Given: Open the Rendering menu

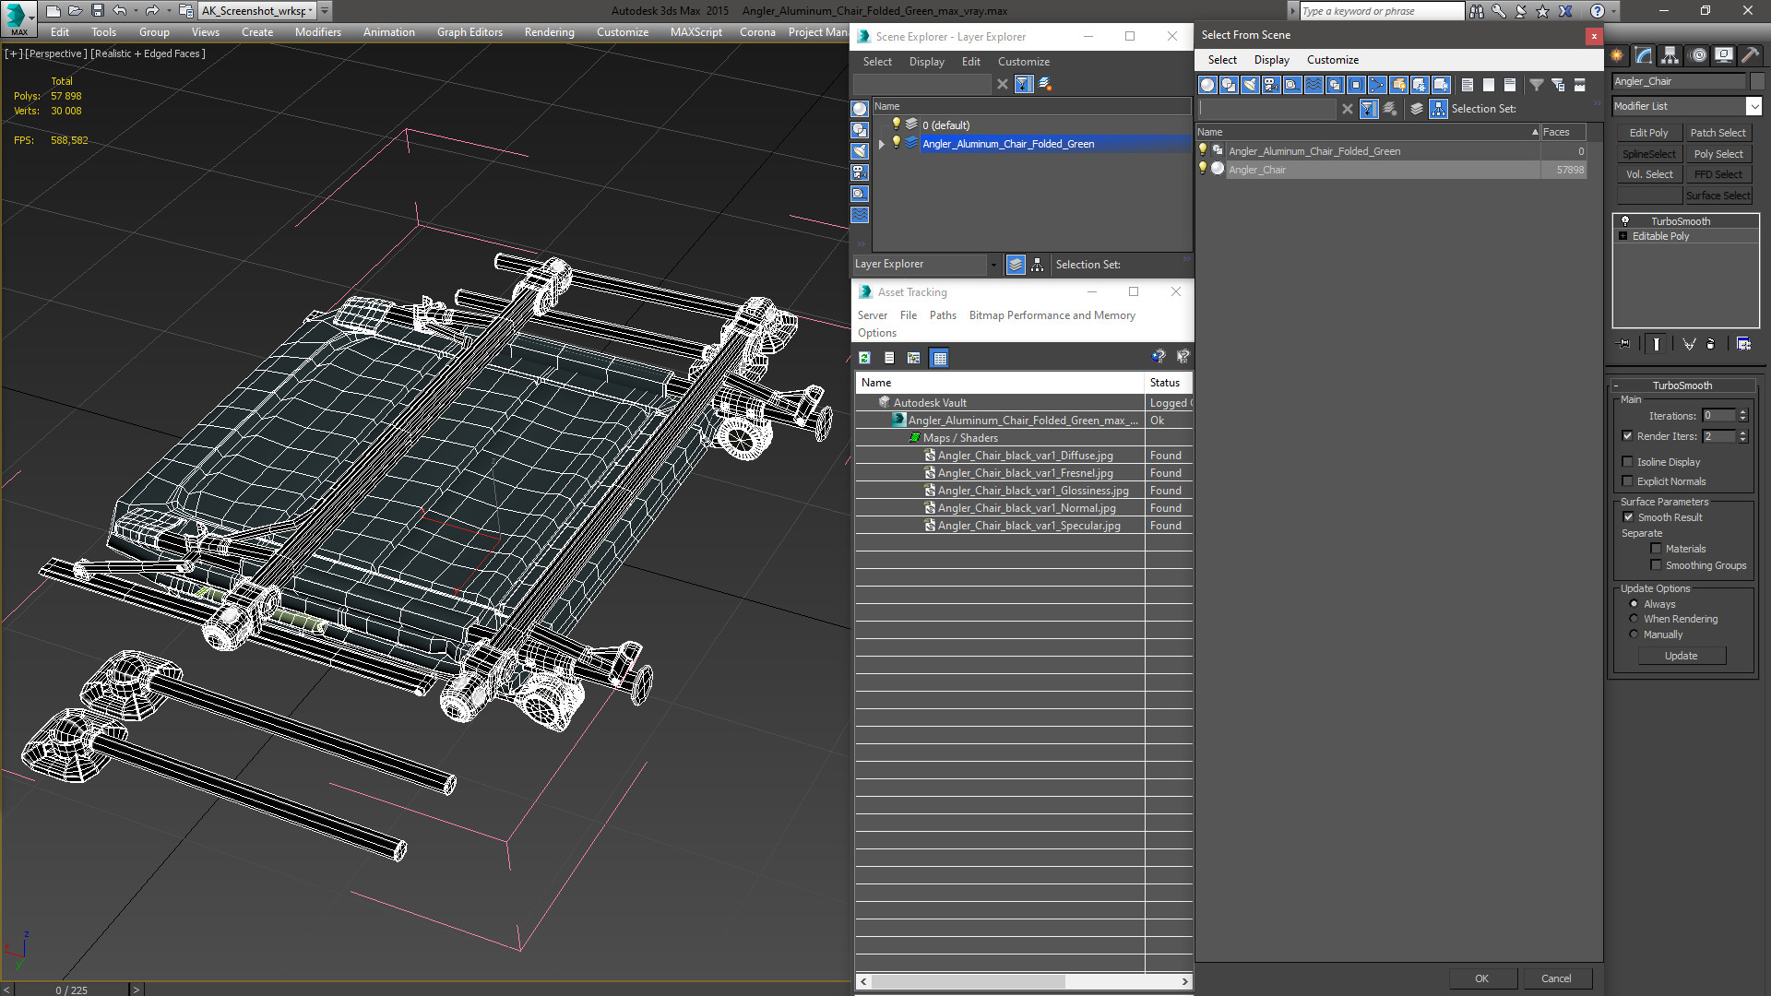Looking at the screenshot, I should pos(549,32).
